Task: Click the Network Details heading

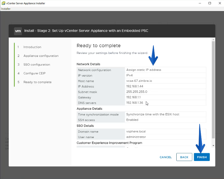Action: [88, 64]
